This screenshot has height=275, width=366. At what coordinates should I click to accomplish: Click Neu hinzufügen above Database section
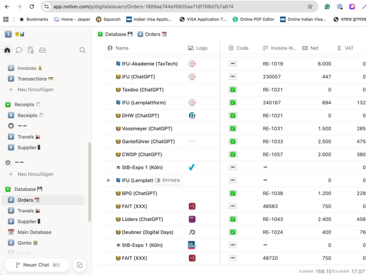(x=36, y=174)
